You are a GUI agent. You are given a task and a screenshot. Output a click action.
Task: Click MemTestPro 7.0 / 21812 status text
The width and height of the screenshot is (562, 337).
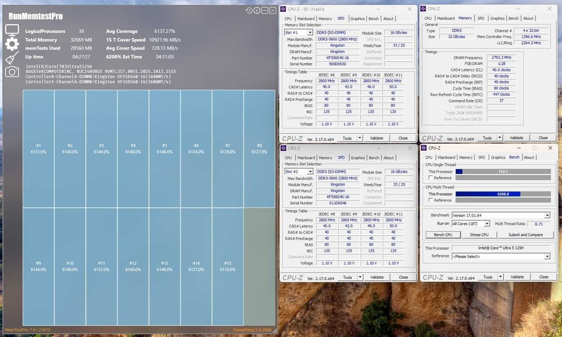coord(28,330)
